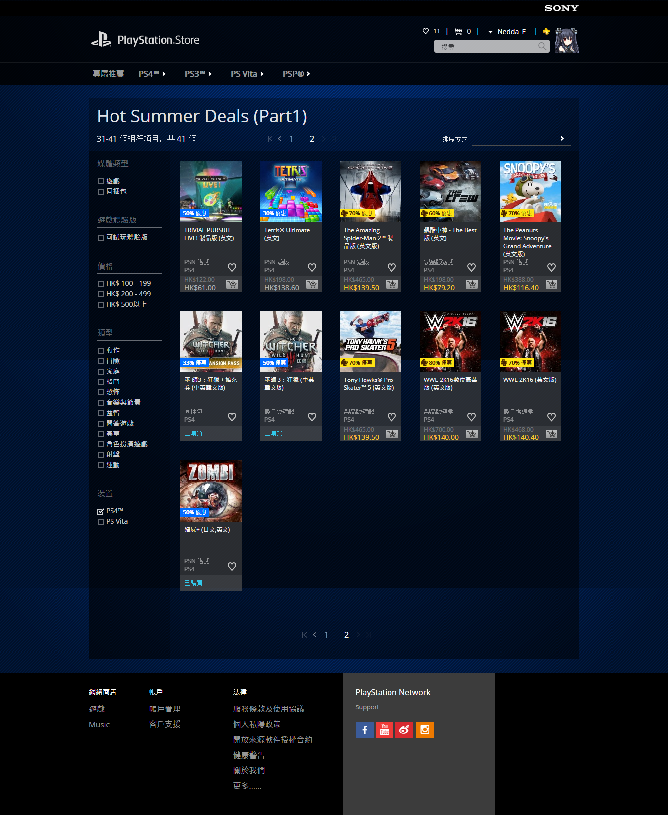Open the ZOMBI game cover thumbnail

click(211, 491)
